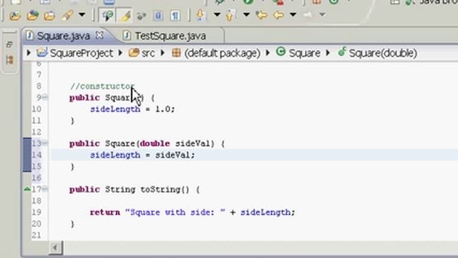The width and height of the screenshot is (458, 258).
Task: Open the Search icon's dropdown arrow
Action: tap(82, 14)
